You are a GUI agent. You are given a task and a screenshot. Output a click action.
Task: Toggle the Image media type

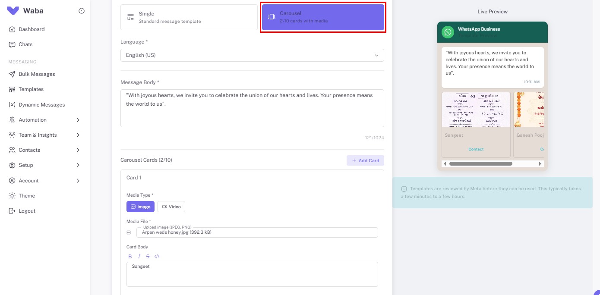[140, 207]
